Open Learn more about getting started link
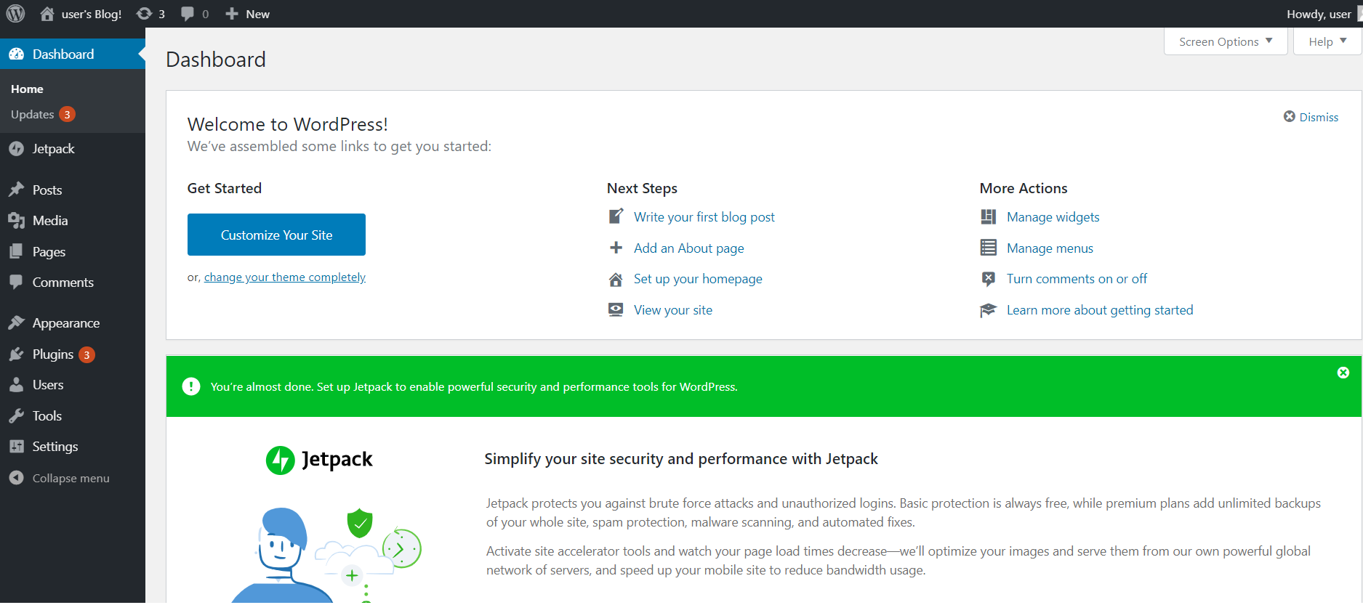Screen dimensions: 1363x605 coord(1100,310)
